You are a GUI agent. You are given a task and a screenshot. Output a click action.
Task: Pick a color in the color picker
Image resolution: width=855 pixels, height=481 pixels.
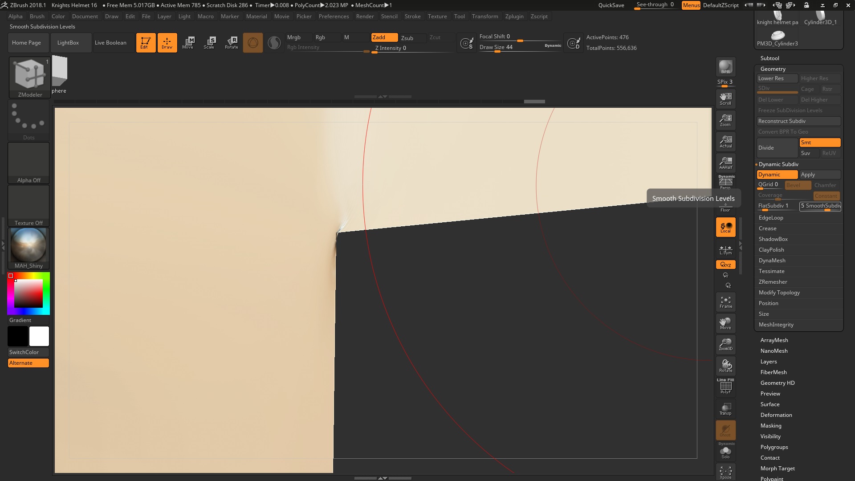pyautogui.click(x=28, y=293)
